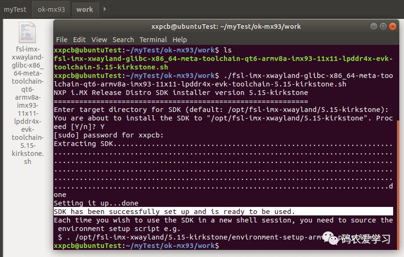The height and width of the screenshot is (257, 404).
Task: Open the File menu in Terminal
Action: click(62, 40)
